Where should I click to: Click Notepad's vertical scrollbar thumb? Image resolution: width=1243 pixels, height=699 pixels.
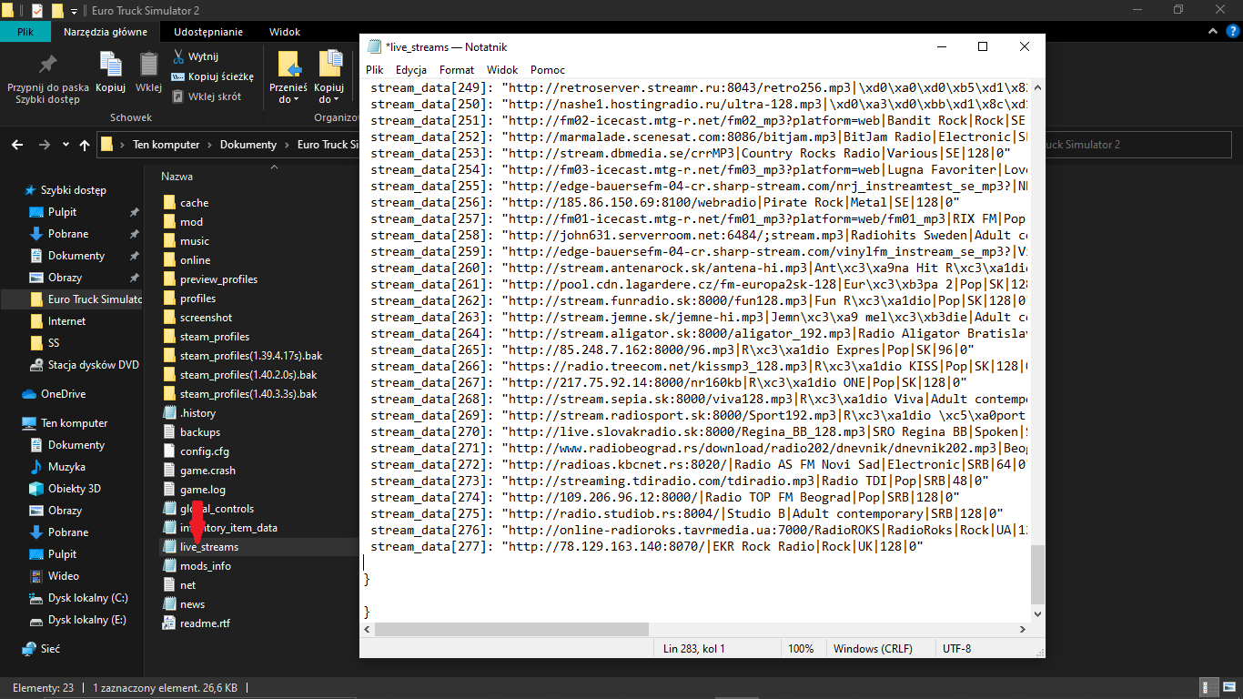coord(1038,574)
